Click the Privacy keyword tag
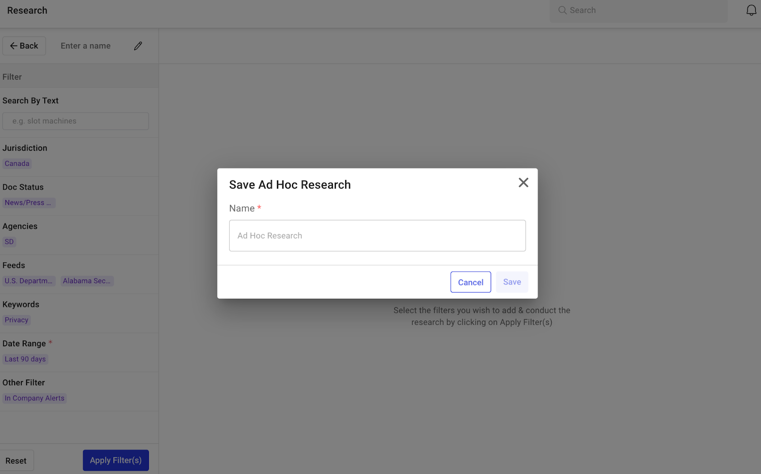Image resolution: width=761 pixels, height=474 pixels. (x=17, y=320)
